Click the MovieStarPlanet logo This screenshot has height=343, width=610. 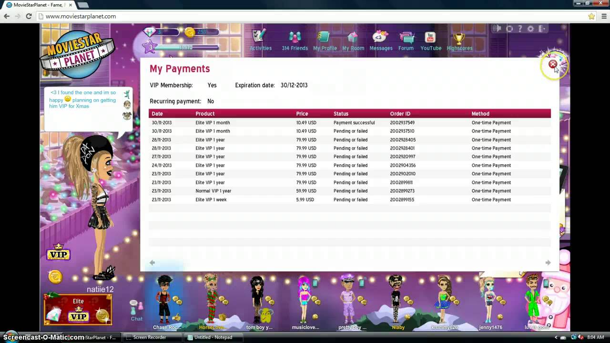coord(77,54)
